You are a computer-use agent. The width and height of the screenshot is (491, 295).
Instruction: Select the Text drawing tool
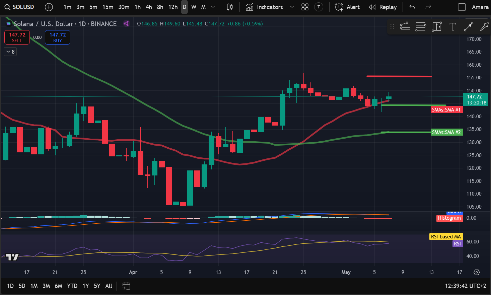coord(453,27)
